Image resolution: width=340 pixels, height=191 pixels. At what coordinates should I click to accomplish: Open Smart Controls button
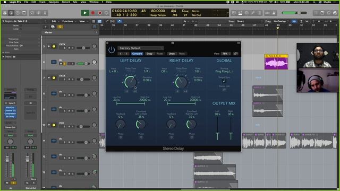32,13
